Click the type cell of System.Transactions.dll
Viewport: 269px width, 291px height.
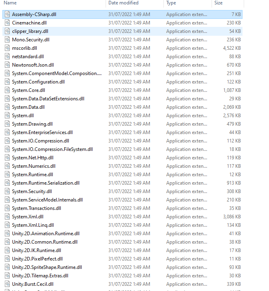[187, 208]
